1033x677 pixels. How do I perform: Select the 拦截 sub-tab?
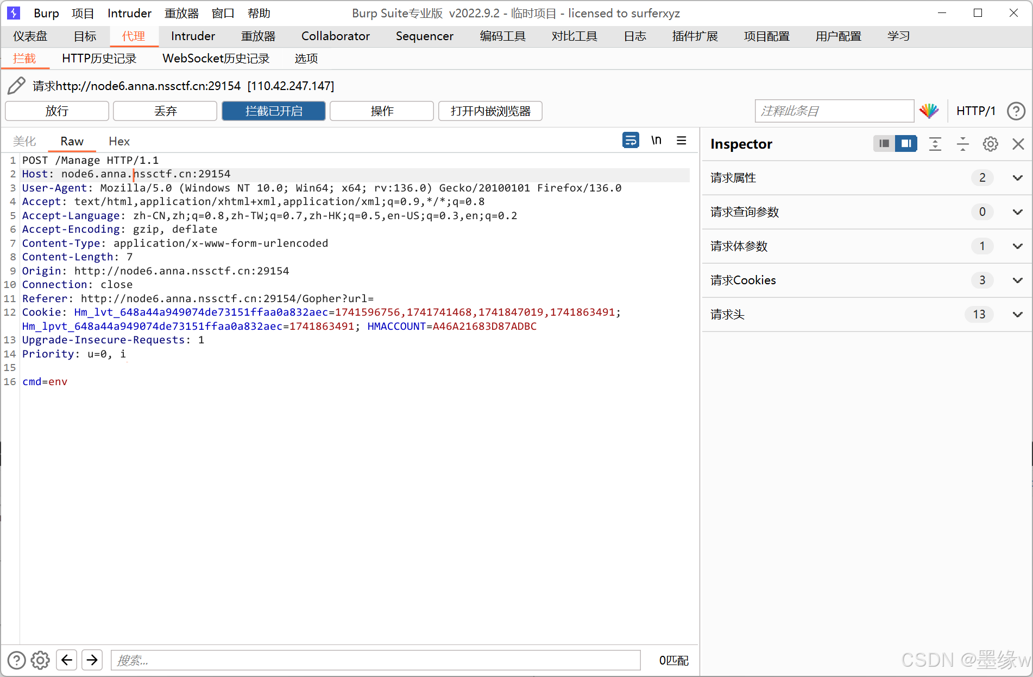click(24, 58)
